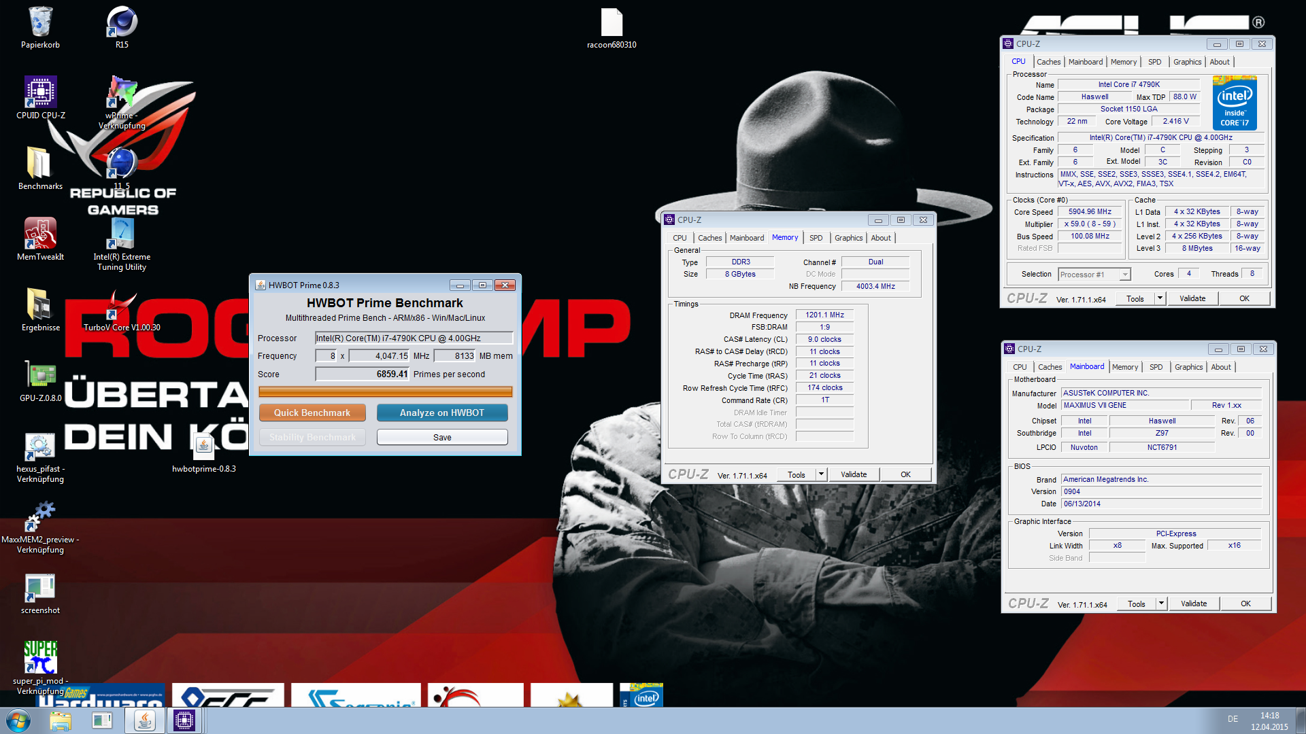Open the Benchmarks folder
This screenshot has width=1306, height=734.
(x=40, y=169)
